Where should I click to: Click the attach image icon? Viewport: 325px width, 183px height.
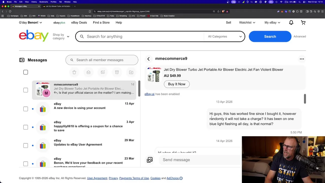pos(150,160)
